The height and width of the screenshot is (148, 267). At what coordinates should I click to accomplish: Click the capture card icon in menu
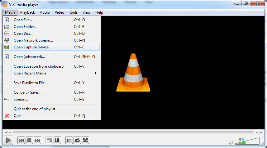(x=7, y=47)
